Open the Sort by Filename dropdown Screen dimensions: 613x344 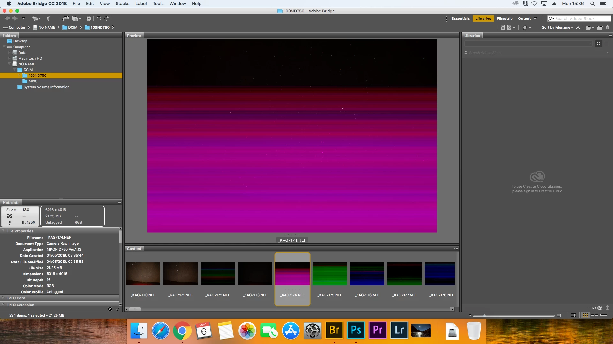[557, 28]
